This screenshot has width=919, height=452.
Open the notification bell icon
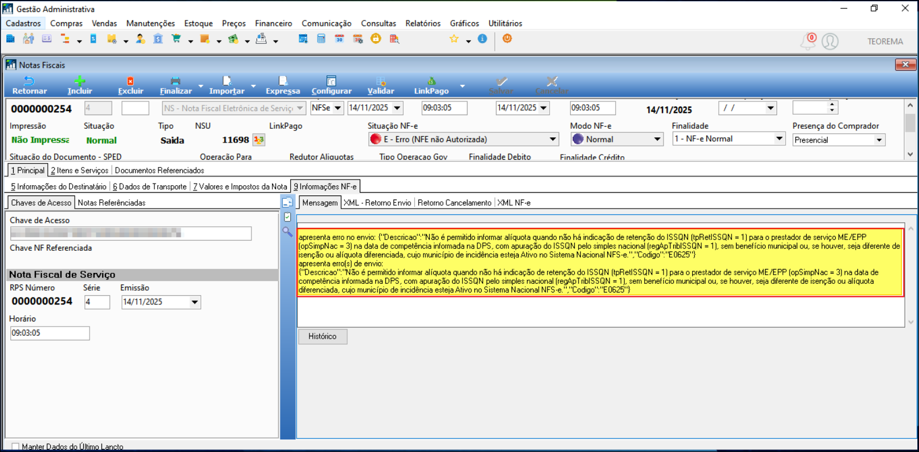pyautogui.click(x=808, y=41)
